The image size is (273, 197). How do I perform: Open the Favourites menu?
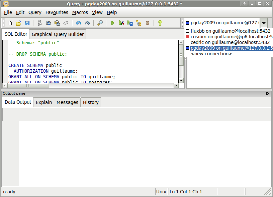point(57,12)
